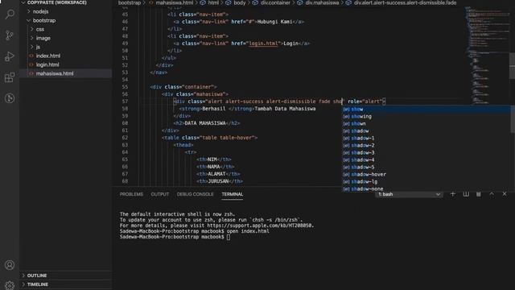Choose 'shadow-hover' autocomplete suggestion
The height and width of the screenshot is (290, 515).
[426, 174]
